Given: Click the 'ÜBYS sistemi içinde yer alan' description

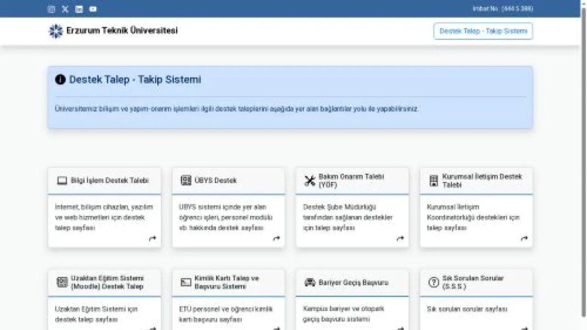Looking at the screenshot, I should [226, 217].
